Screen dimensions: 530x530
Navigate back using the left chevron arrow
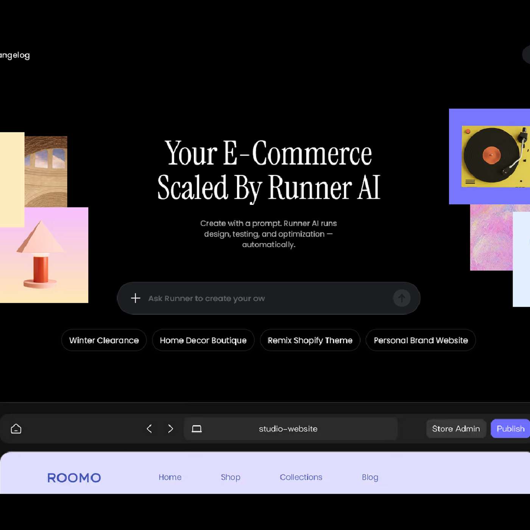click(x=150, y=429)
